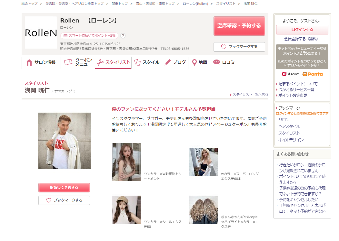The width and height of the screenshot is (339, 241).
Task: Click the よくある問い合わせ heading
Action: point(293,154)
